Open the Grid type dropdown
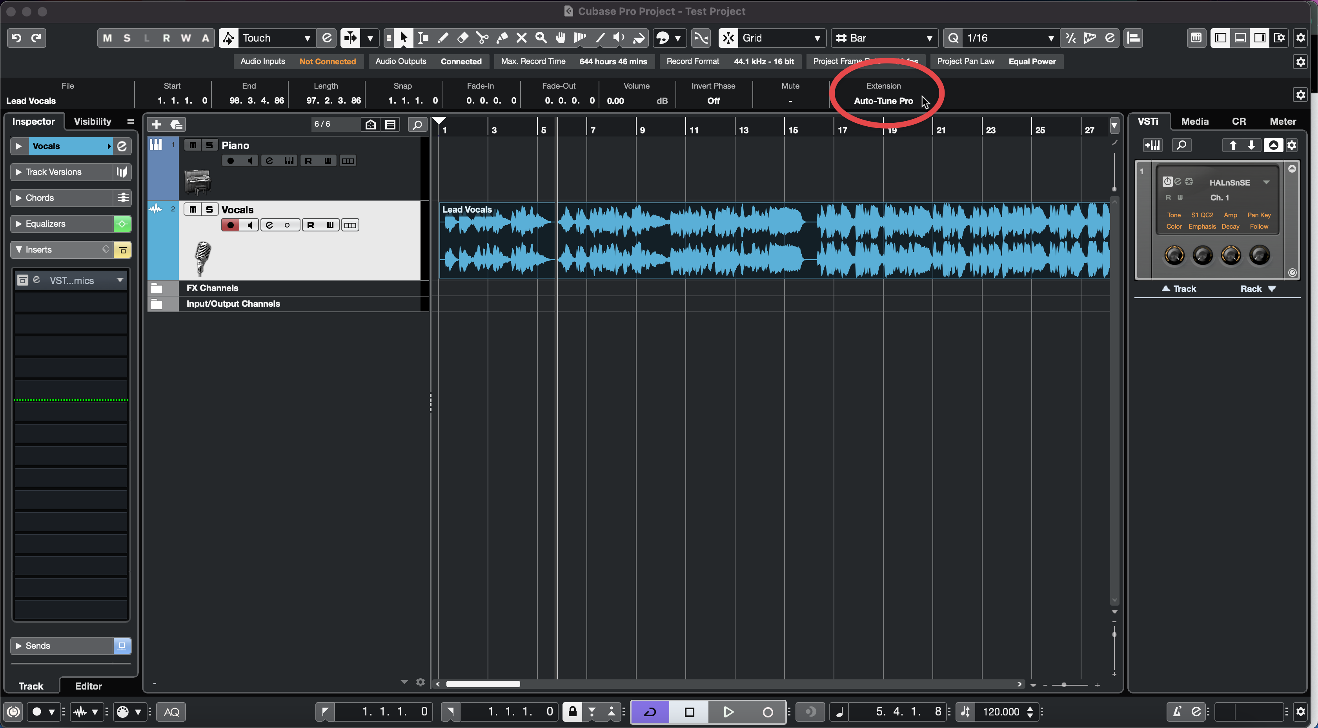The height and width of the screenshot is (728, 1318). pos(817,38)
